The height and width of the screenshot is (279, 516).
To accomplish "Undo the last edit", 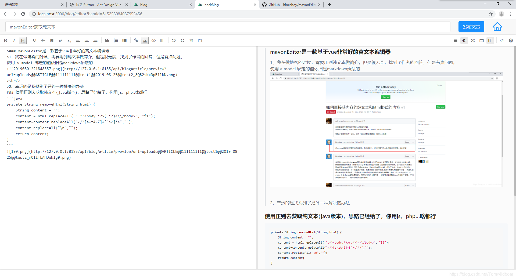I will pyautogui.click(x=174, y=40).
